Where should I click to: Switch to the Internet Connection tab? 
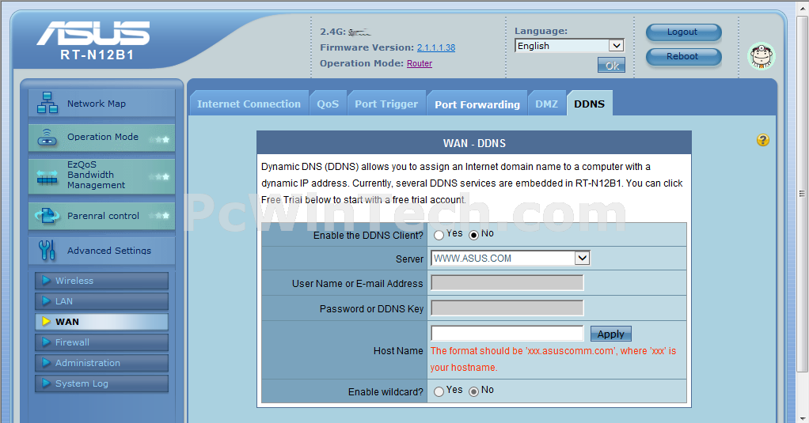tap(249, 104)
